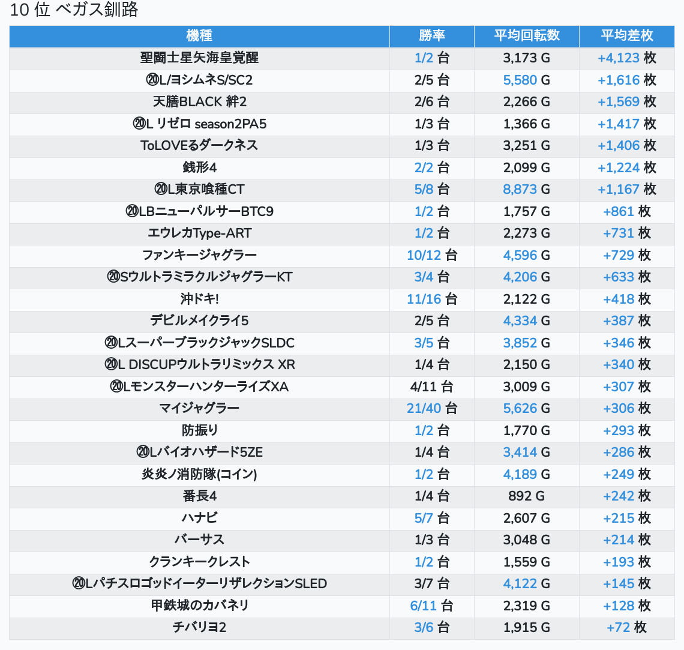684x650 pixels.
Task: Select the エウレカType-ART cell
Action: tap(199, 233)
